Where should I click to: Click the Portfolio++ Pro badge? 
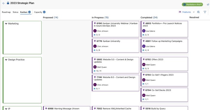click(x=192, y=4)
